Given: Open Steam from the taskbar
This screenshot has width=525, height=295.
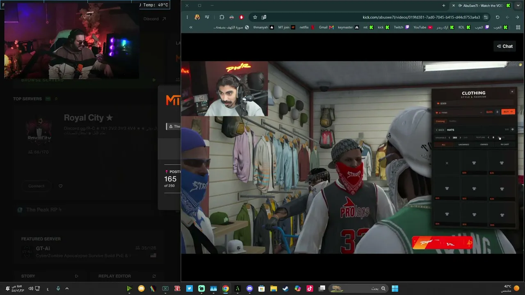Looking at the screenshot, I should (285, 288).
